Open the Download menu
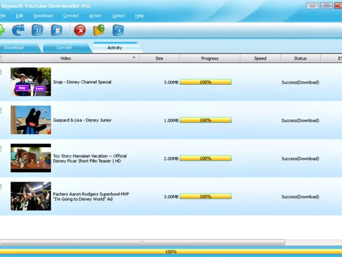Viewport: 342px width, 257px height. (43, 16)
